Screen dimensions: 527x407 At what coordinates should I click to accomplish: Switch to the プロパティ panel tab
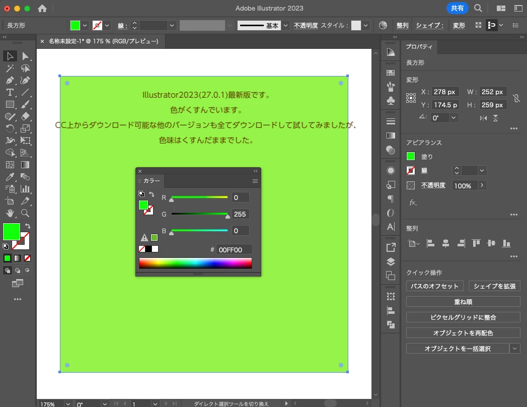click(419, 47)
